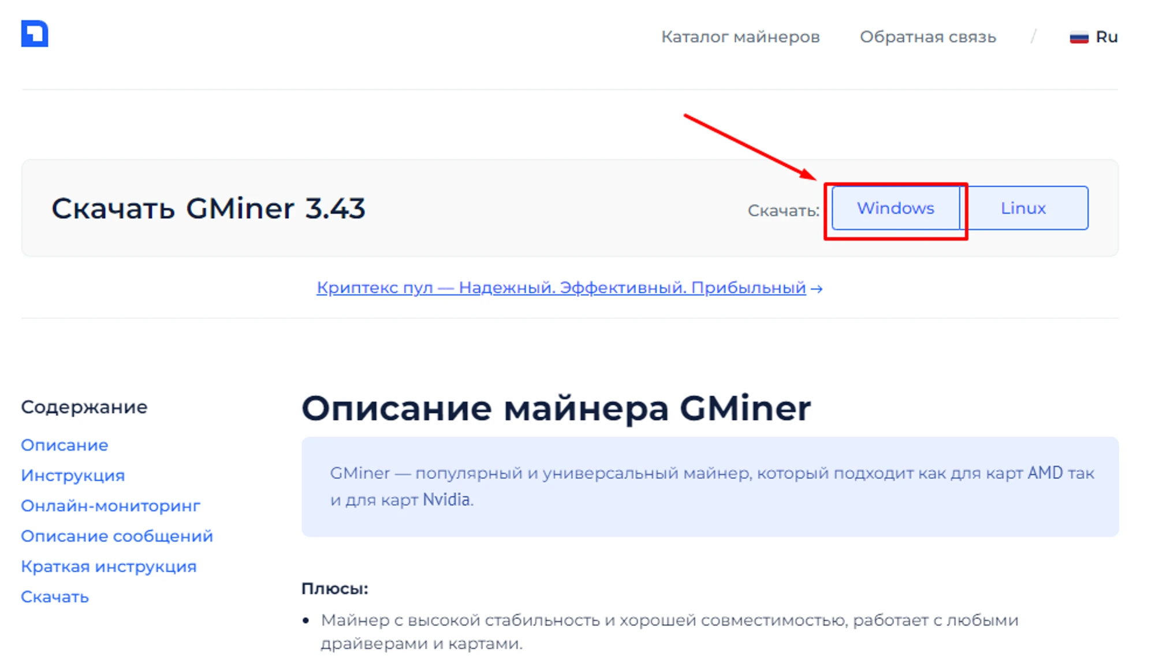
Task: Open Каталог майнеров menu item
Action: coord(740,37)
